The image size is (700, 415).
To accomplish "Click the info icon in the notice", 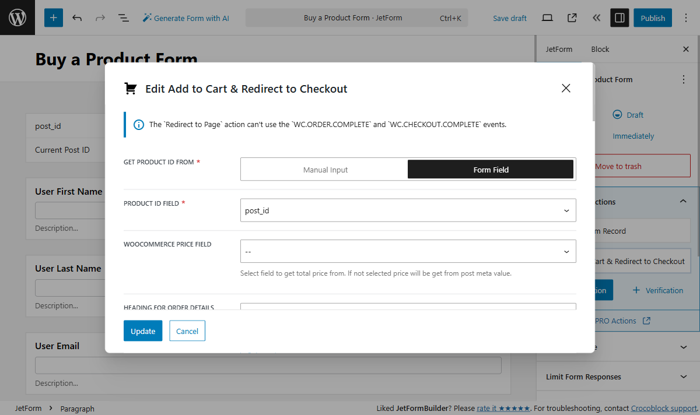I will (139, 125).
